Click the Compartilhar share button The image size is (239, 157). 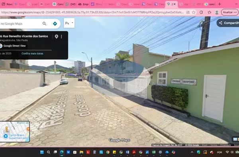point(228,23)
